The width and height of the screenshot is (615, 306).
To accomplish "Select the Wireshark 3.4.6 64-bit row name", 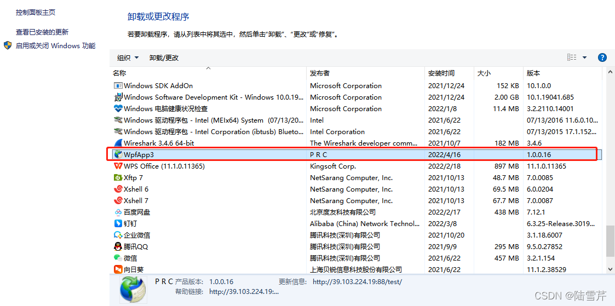I will point(159,143).
